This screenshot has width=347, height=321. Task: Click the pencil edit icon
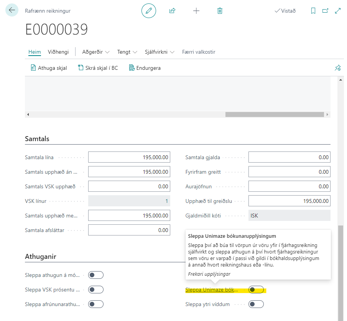[x=149, y=11]
